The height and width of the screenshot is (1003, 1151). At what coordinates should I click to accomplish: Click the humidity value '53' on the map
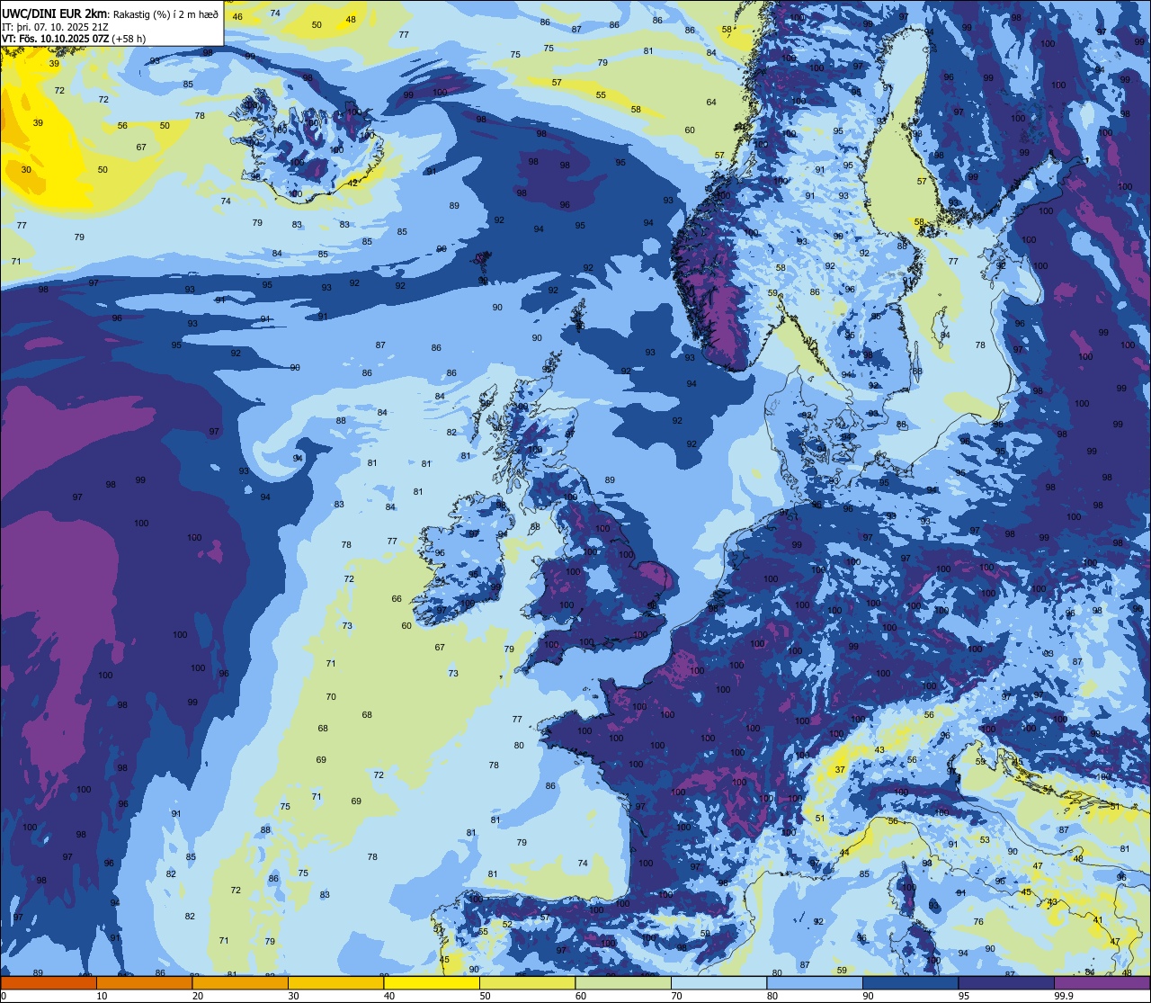[x=985, y=839]
